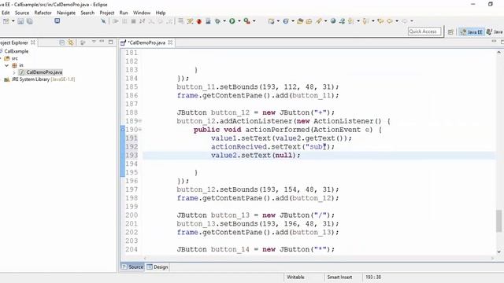Expand the CalDemoPro.java tree node
This screenshot has width=504, height=283.
[x=14, y=72]
